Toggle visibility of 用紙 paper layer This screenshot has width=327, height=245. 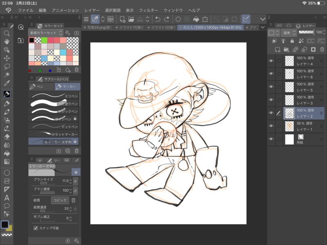coord(271,139)
